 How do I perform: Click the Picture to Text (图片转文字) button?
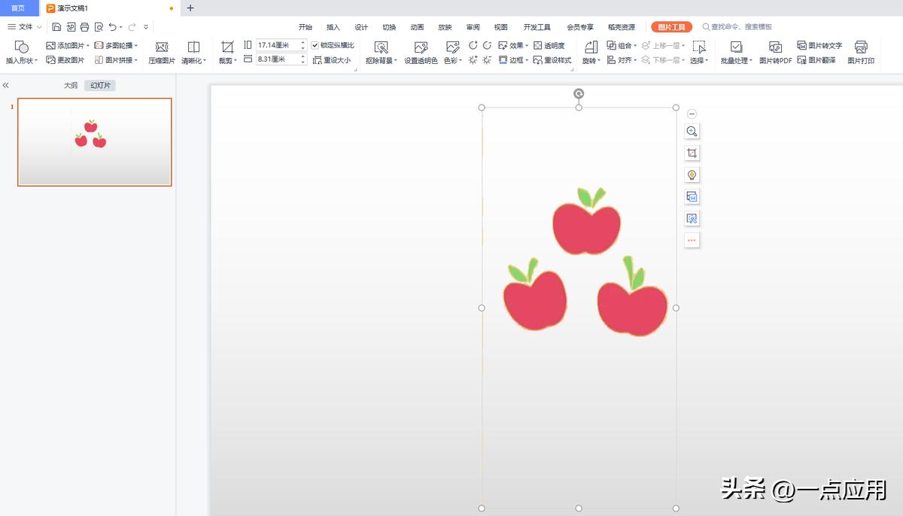click(x=819, y=45)
